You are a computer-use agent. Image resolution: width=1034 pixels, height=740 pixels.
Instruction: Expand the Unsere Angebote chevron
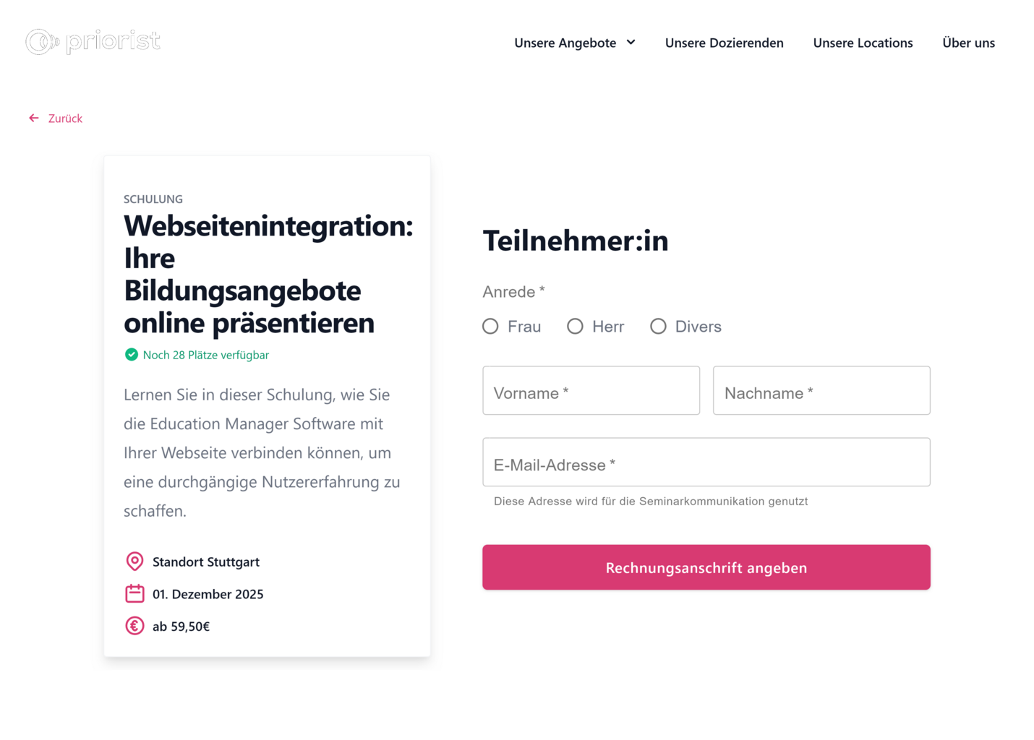tap(631, 43)
